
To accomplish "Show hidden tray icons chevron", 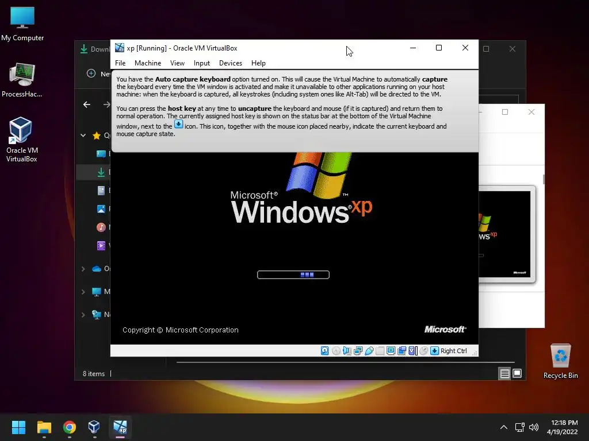I will pos(504,427).
